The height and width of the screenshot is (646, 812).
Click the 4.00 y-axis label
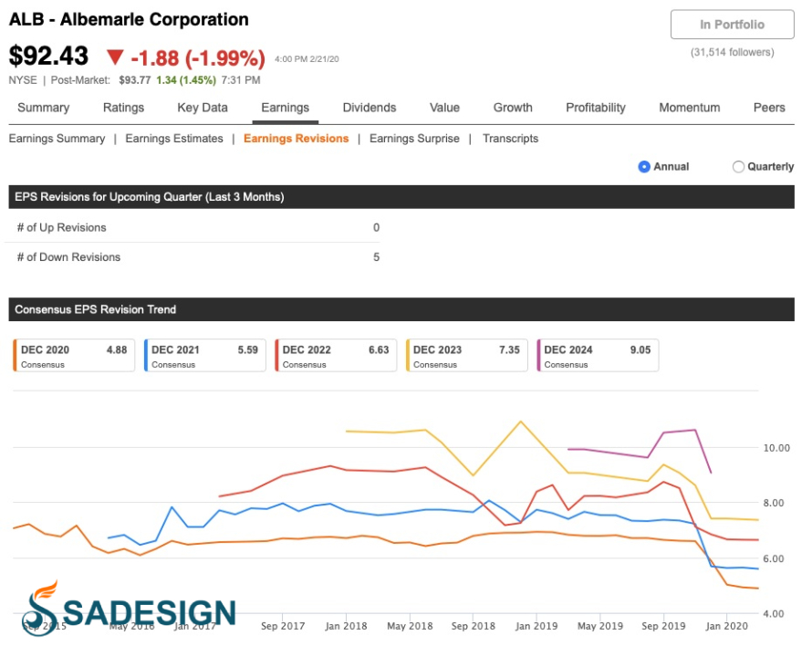(774, 613)
